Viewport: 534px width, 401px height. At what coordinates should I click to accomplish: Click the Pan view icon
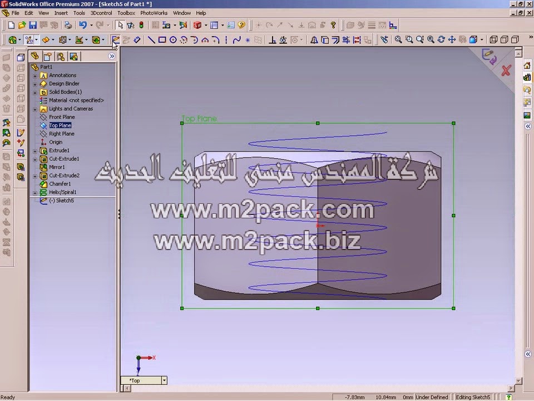point(452,40)
